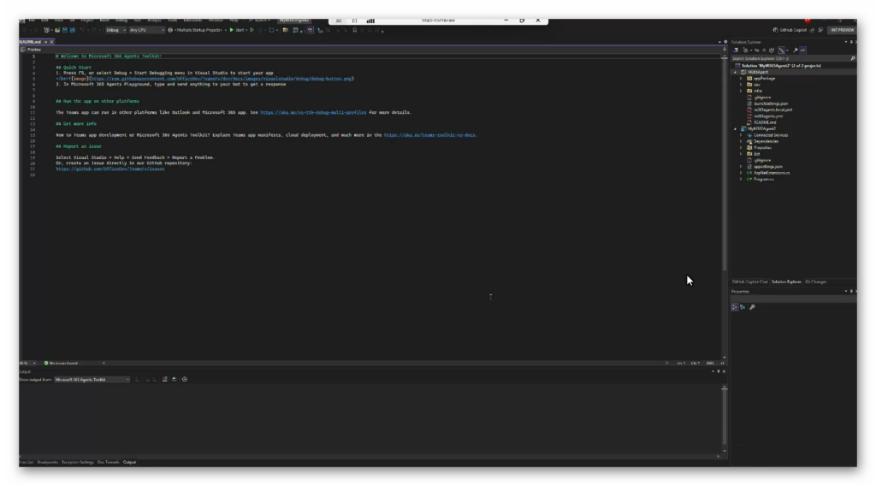Switch to the Git Changes tab
876x486 pixels.
pyautogui.click(x=815, y=282)
